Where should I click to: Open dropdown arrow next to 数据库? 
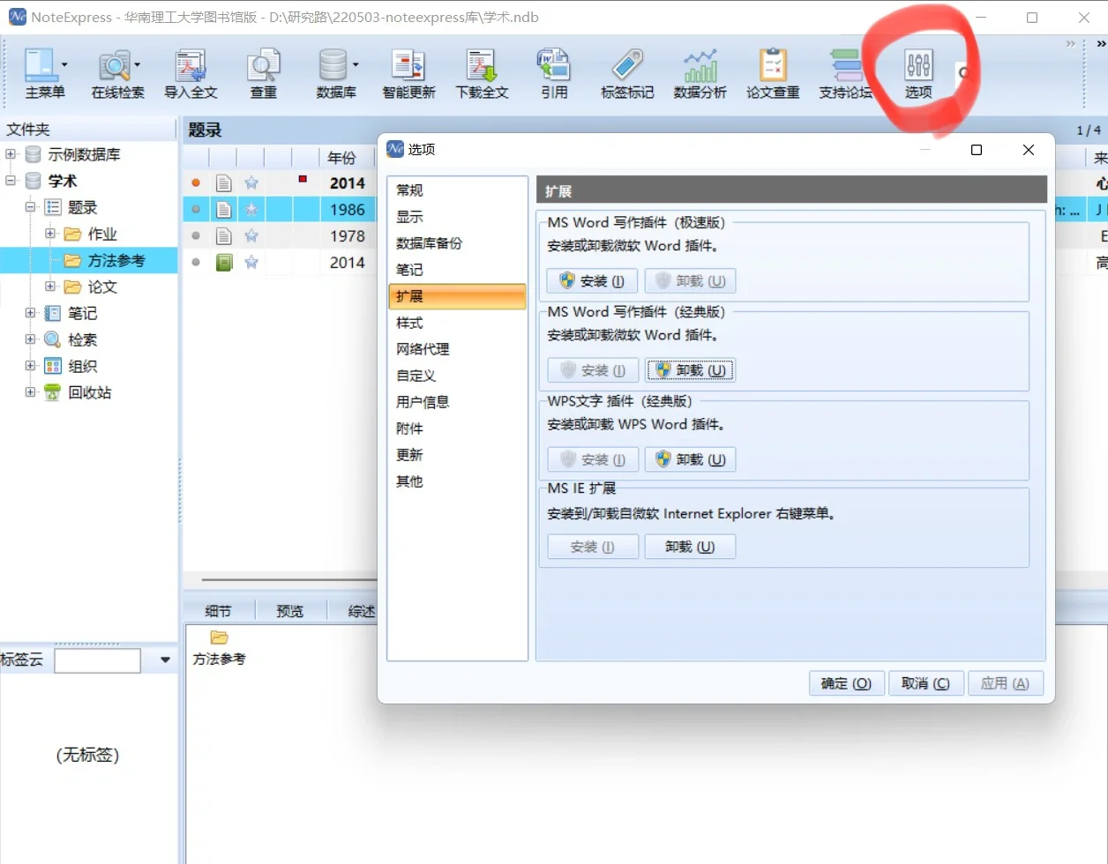(x=356, y=64)
